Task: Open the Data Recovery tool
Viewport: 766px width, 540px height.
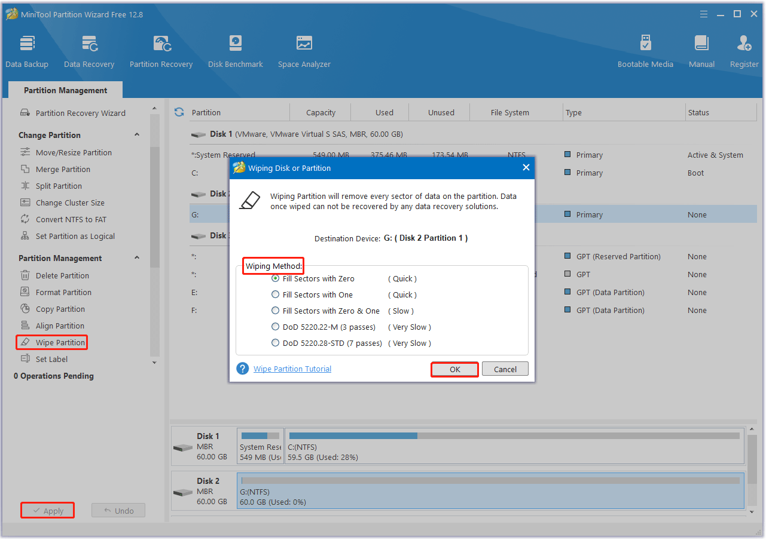Action: (88, 50)
